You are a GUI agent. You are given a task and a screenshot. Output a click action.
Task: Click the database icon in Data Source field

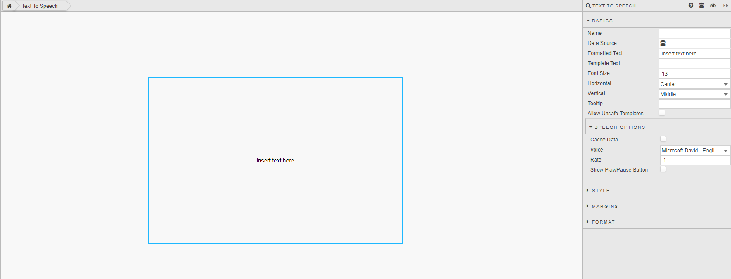click(x=663, y=43)
